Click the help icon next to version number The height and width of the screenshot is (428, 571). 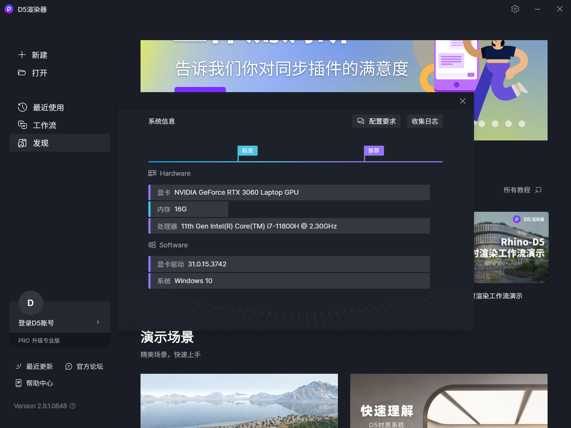click(73, 406)
